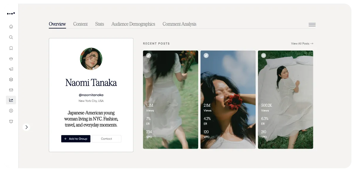Open the Notifications bell icon in sidebar
This screenshot has height=172, width=355.
11,121
